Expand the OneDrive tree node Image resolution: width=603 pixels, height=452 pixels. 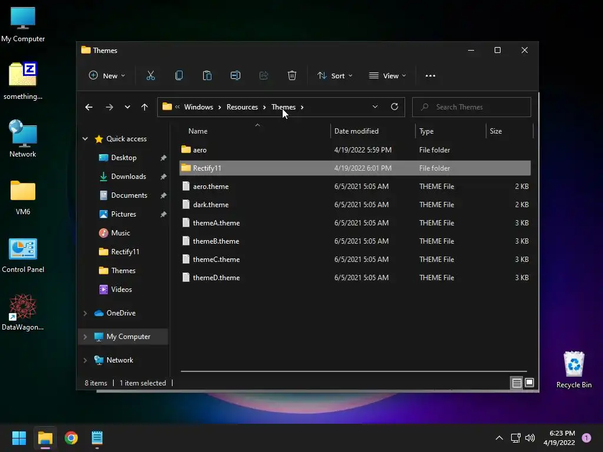(85, 313)
